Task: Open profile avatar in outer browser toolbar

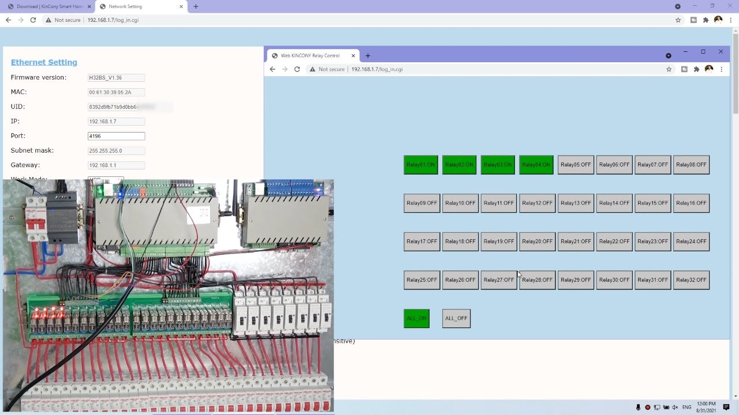Action: pos(718,20)
